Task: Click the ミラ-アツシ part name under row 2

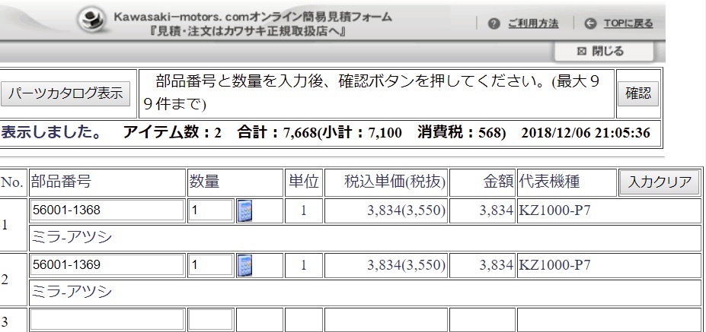Action: pos(71,292)
